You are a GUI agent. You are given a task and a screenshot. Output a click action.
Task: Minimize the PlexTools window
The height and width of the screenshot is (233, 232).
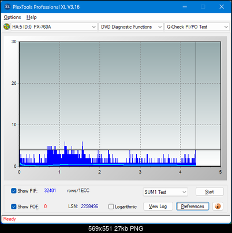tap(185, 7)
